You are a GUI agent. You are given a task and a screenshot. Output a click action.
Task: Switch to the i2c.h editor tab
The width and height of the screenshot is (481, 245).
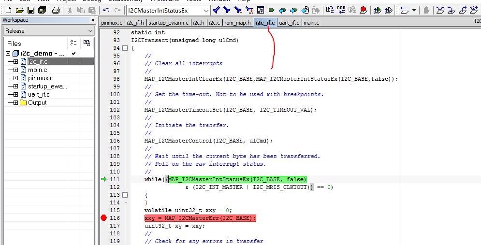coord(199,23)
